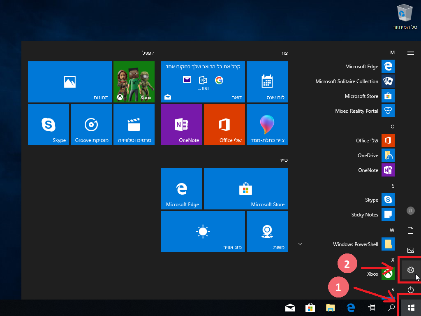Open the Mail icon on the taskbar

(290, 308)
